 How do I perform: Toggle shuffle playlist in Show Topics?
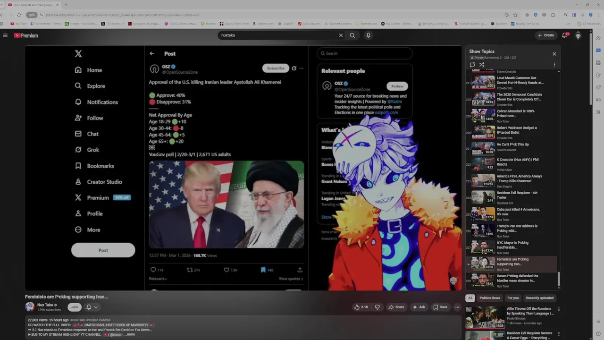(x=482, y=65)
